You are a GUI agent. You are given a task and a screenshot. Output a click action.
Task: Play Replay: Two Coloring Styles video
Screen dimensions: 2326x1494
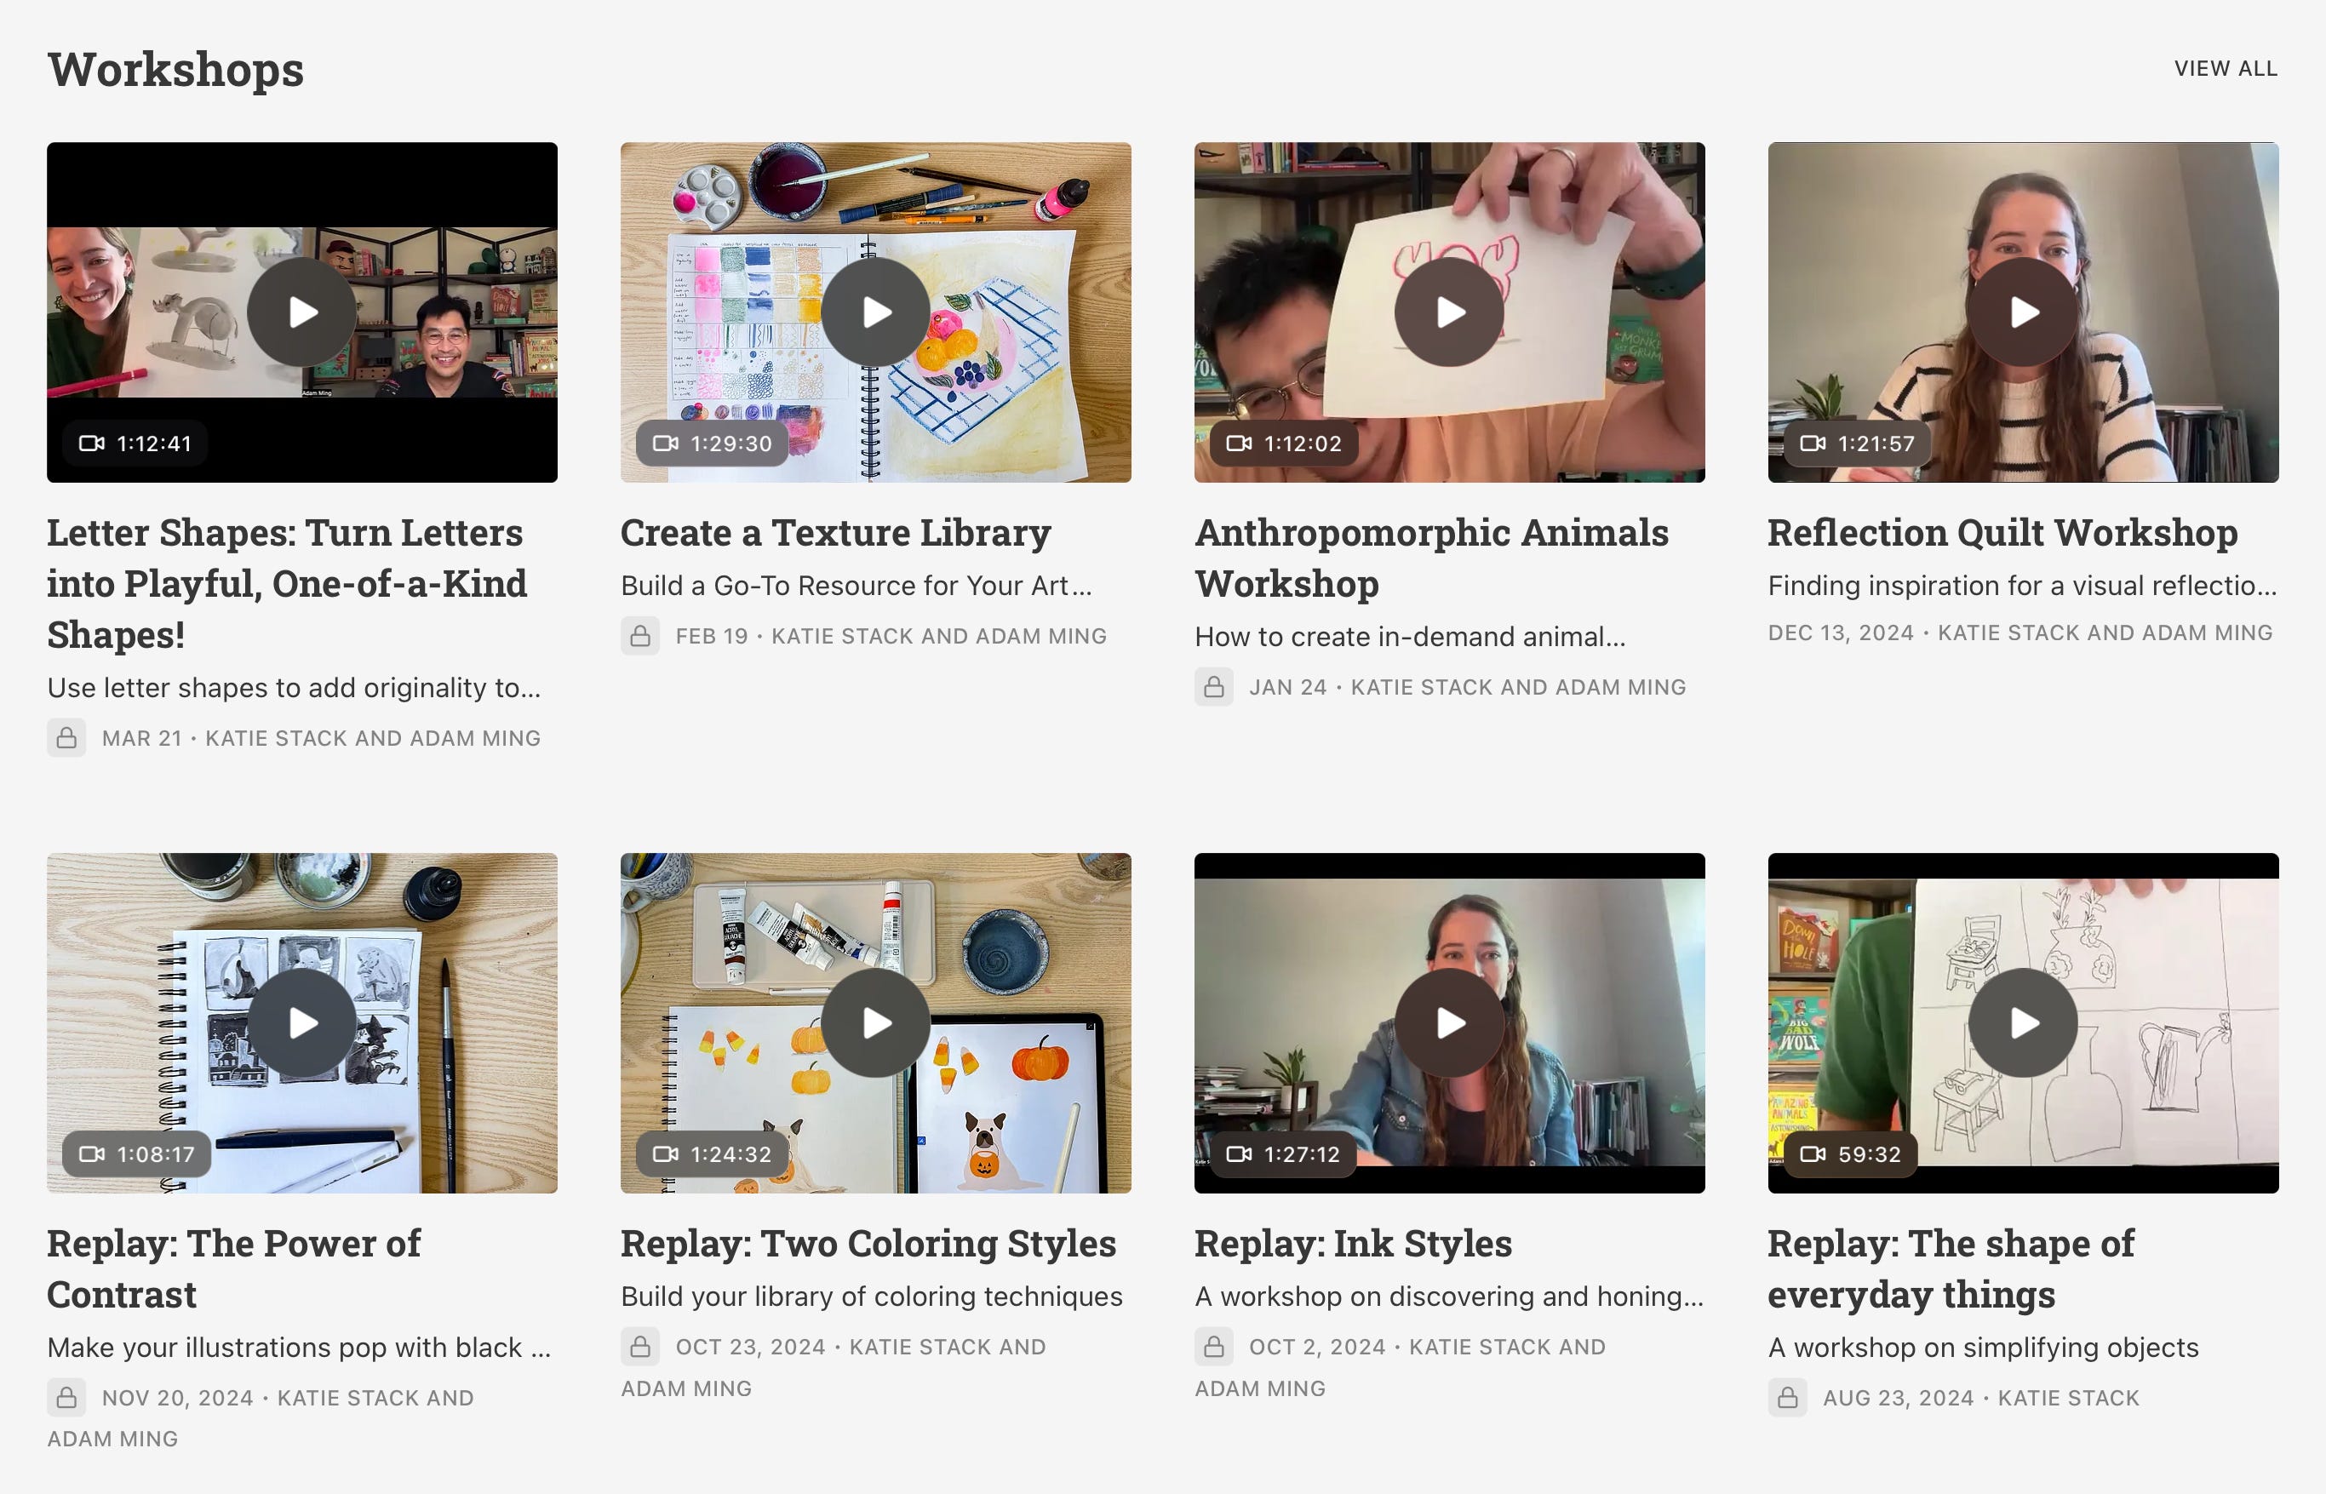875,1022
